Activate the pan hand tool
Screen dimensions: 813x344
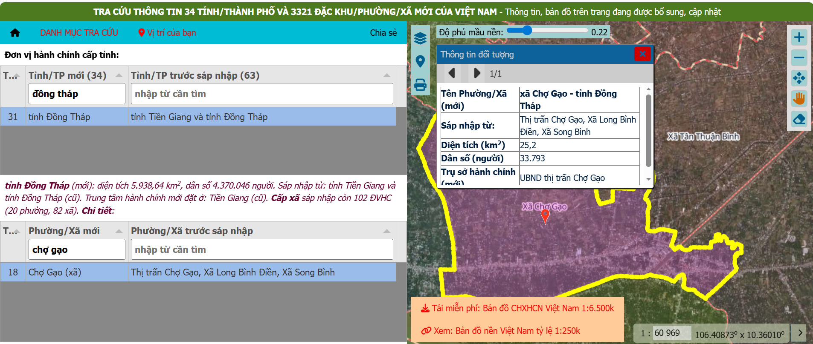click(799, 98)
